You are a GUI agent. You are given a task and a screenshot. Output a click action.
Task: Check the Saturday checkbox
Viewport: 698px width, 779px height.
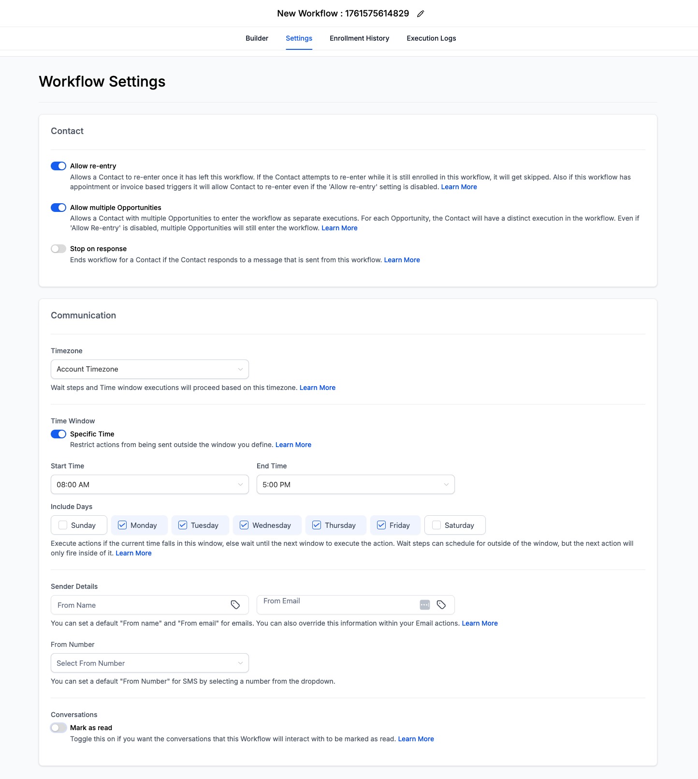[x=436, y=525]
